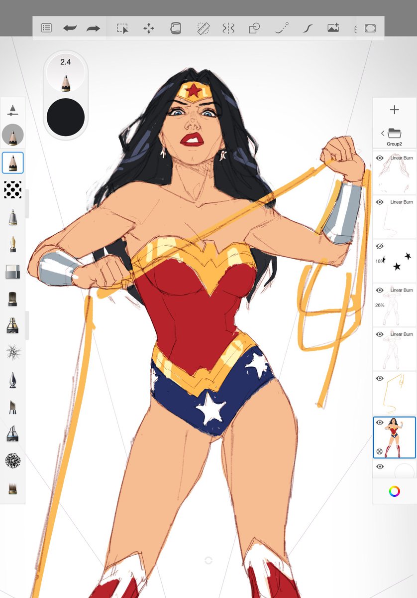
Task: Select the Shapes draw style tool
Action: tap(254, 28)
